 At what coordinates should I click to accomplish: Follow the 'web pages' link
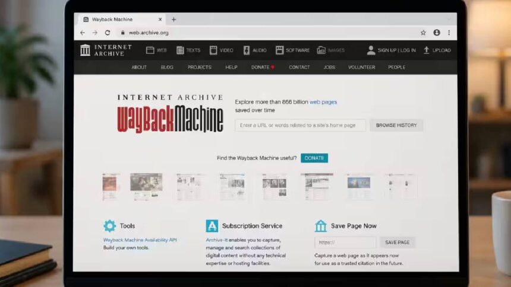point(323,102)
